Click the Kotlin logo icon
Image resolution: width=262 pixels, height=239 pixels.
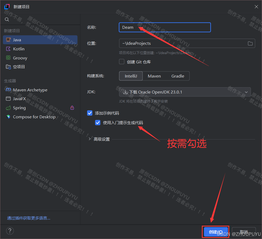pyautogui.click(x=8, y=49)
